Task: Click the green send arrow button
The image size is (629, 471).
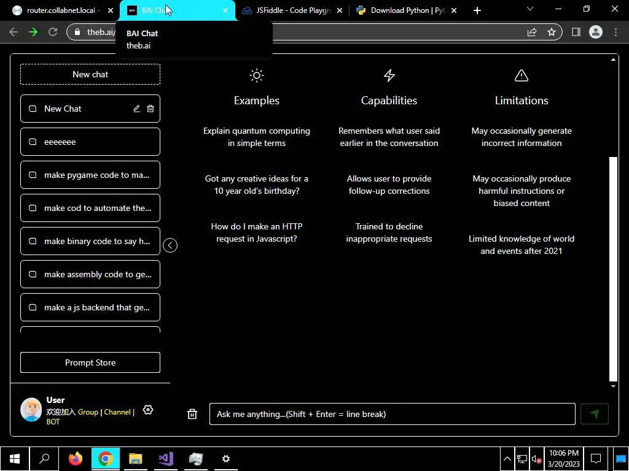Action: point(595,414)
